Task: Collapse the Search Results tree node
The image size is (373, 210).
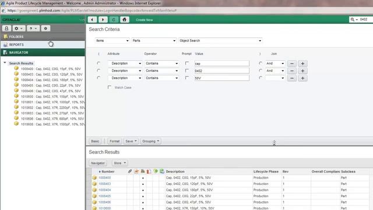Action: point(5,63)
